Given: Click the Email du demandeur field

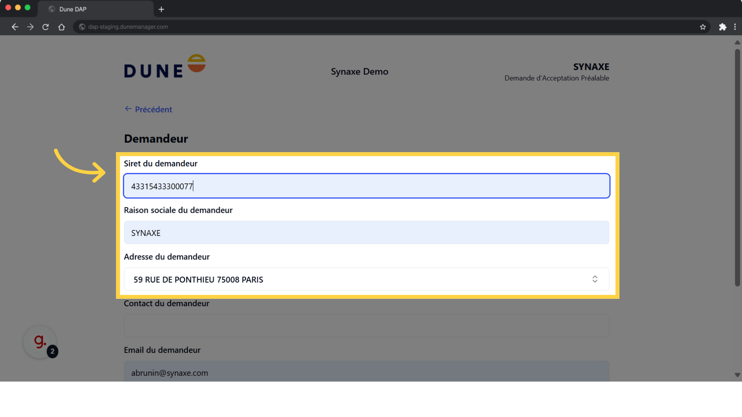Looking at the screenshot, I should tap(366, 372).
